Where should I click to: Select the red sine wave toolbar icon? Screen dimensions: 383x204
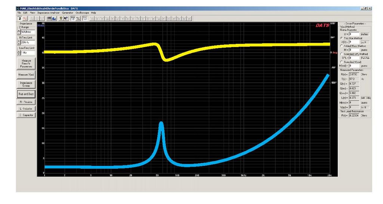(25, 19)
